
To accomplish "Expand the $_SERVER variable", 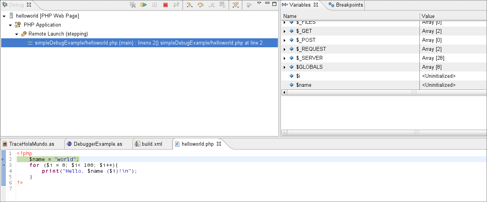I will coord(285,58).
